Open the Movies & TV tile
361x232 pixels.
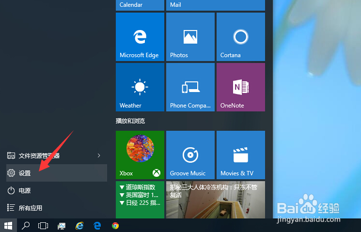[x=241, y=155]
